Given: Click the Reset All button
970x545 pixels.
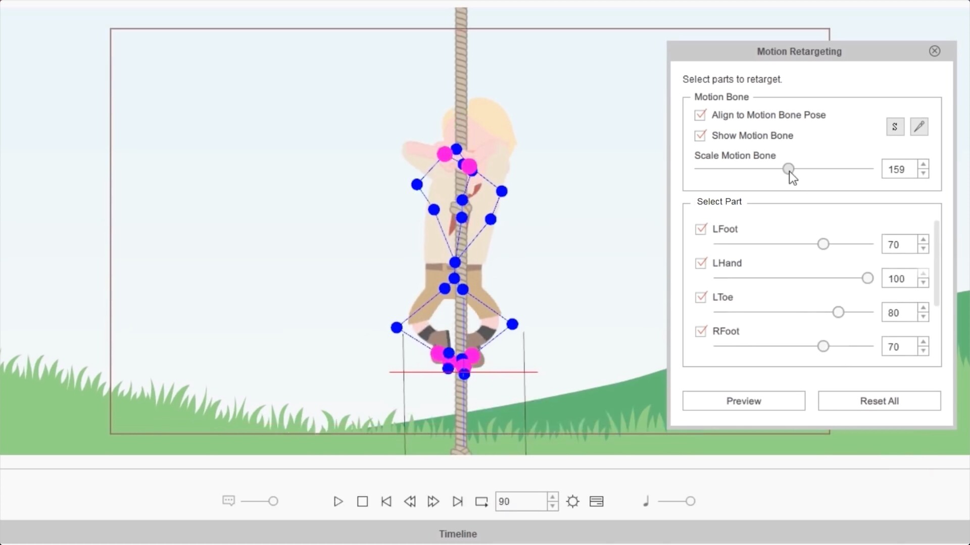Looking at the screenshot, I should click(879, 401).
